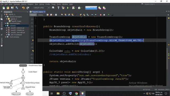Open File Explorer from the taskbar
Viewport: 170px width, 96px height.
click(x=58, y=94)
